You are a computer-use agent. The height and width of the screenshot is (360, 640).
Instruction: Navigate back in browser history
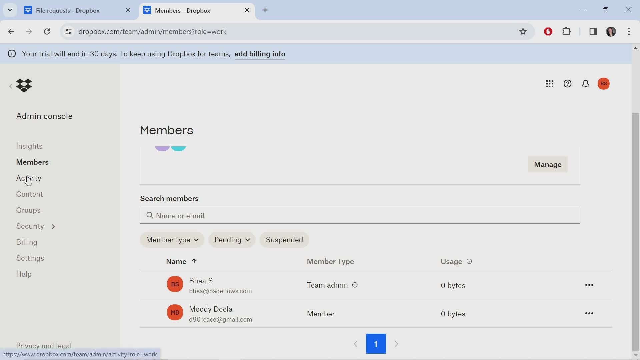pos(11,32)
